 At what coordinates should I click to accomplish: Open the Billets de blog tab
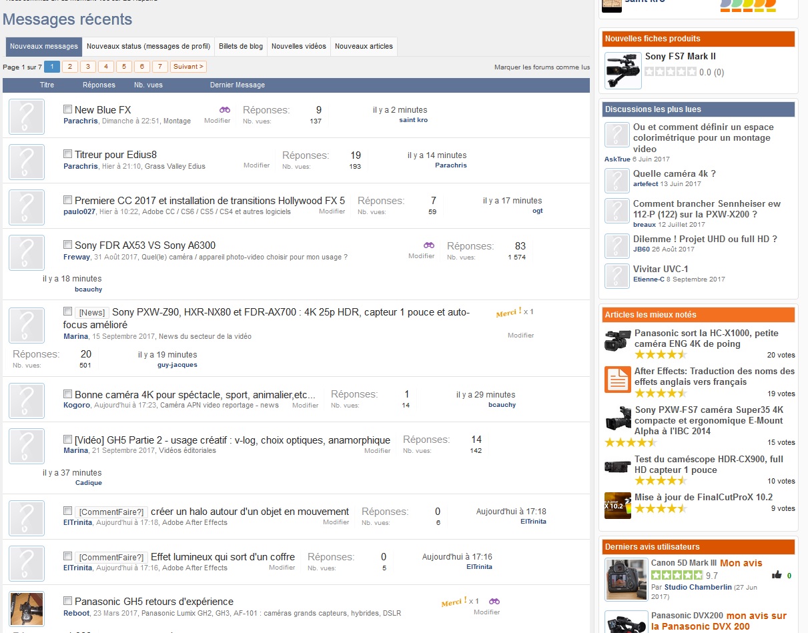[x=241, y=47]
